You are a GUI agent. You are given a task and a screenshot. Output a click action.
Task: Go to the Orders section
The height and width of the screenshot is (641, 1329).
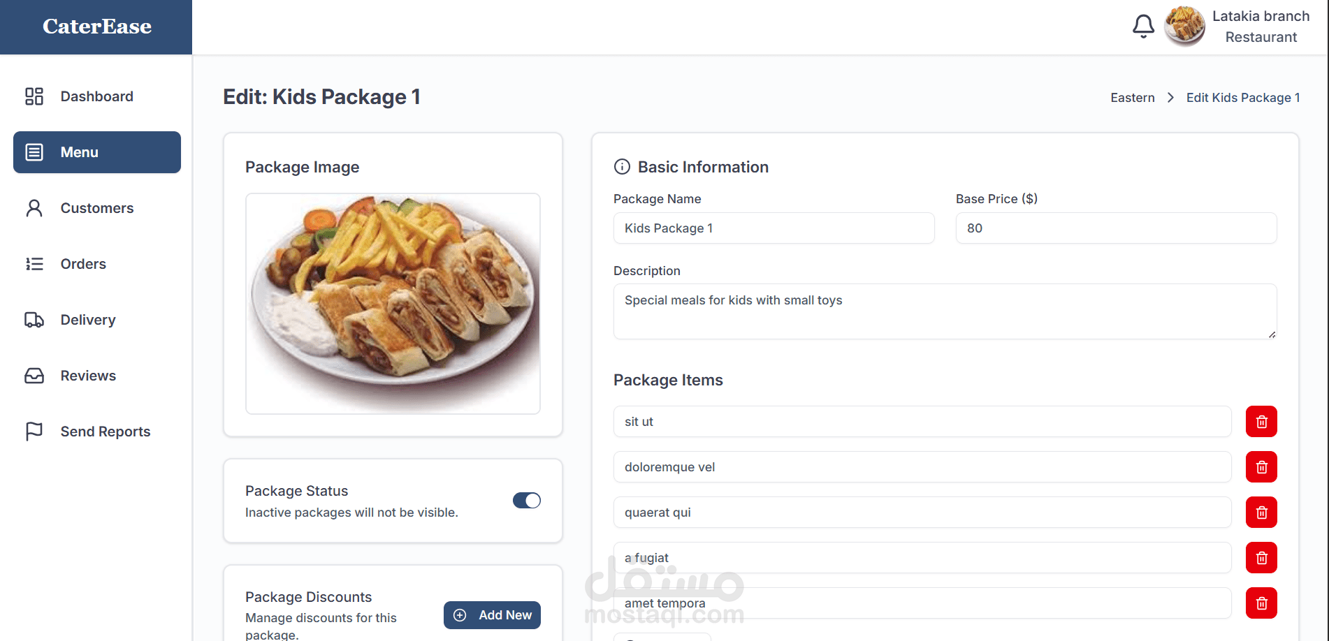click(x=83, y=264)
